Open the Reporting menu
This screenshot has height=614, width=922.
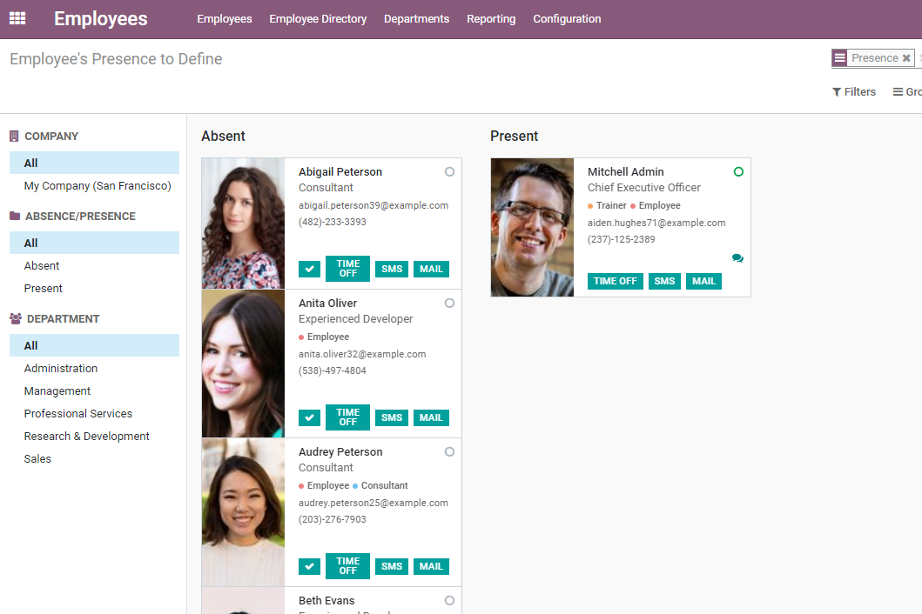pyautogui.click(x=491, y=19)
